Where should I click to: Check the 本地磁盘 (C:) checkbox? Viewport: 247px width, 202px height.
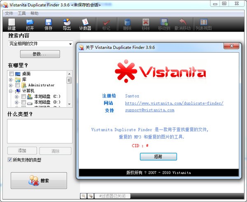(x=23, y=96)
